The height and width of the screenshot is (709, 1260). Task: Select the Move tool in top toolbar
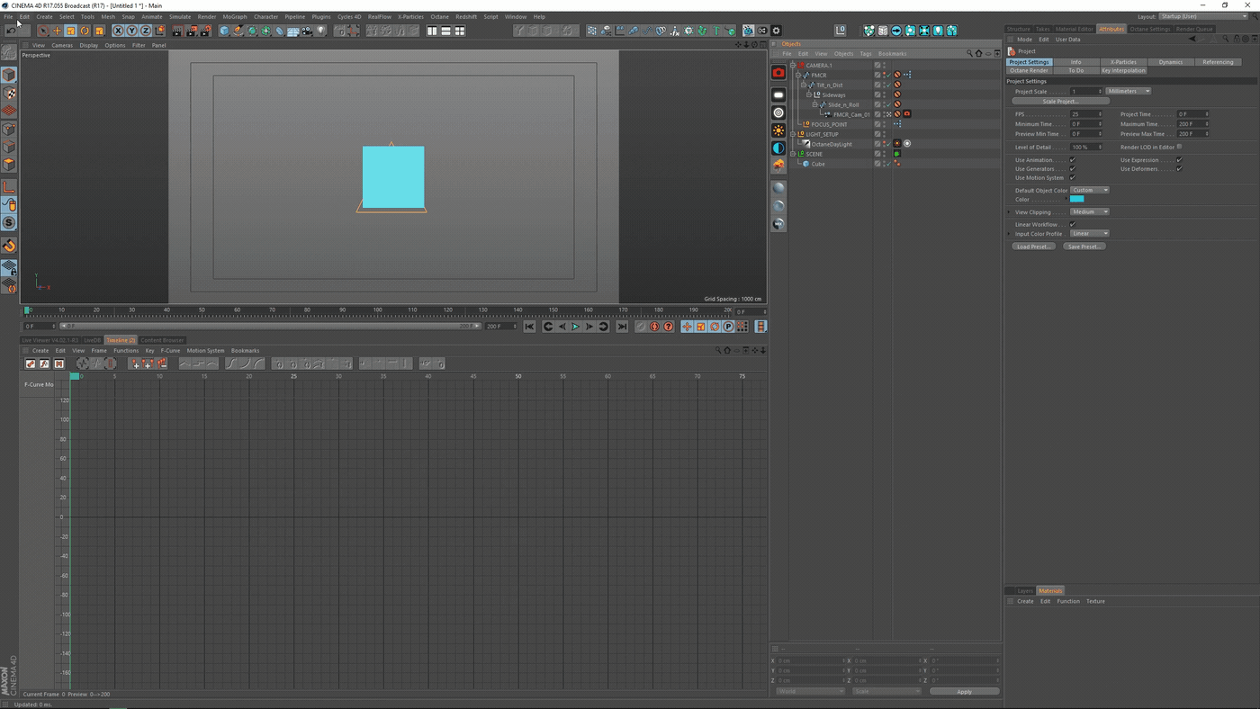pos(57,31)
